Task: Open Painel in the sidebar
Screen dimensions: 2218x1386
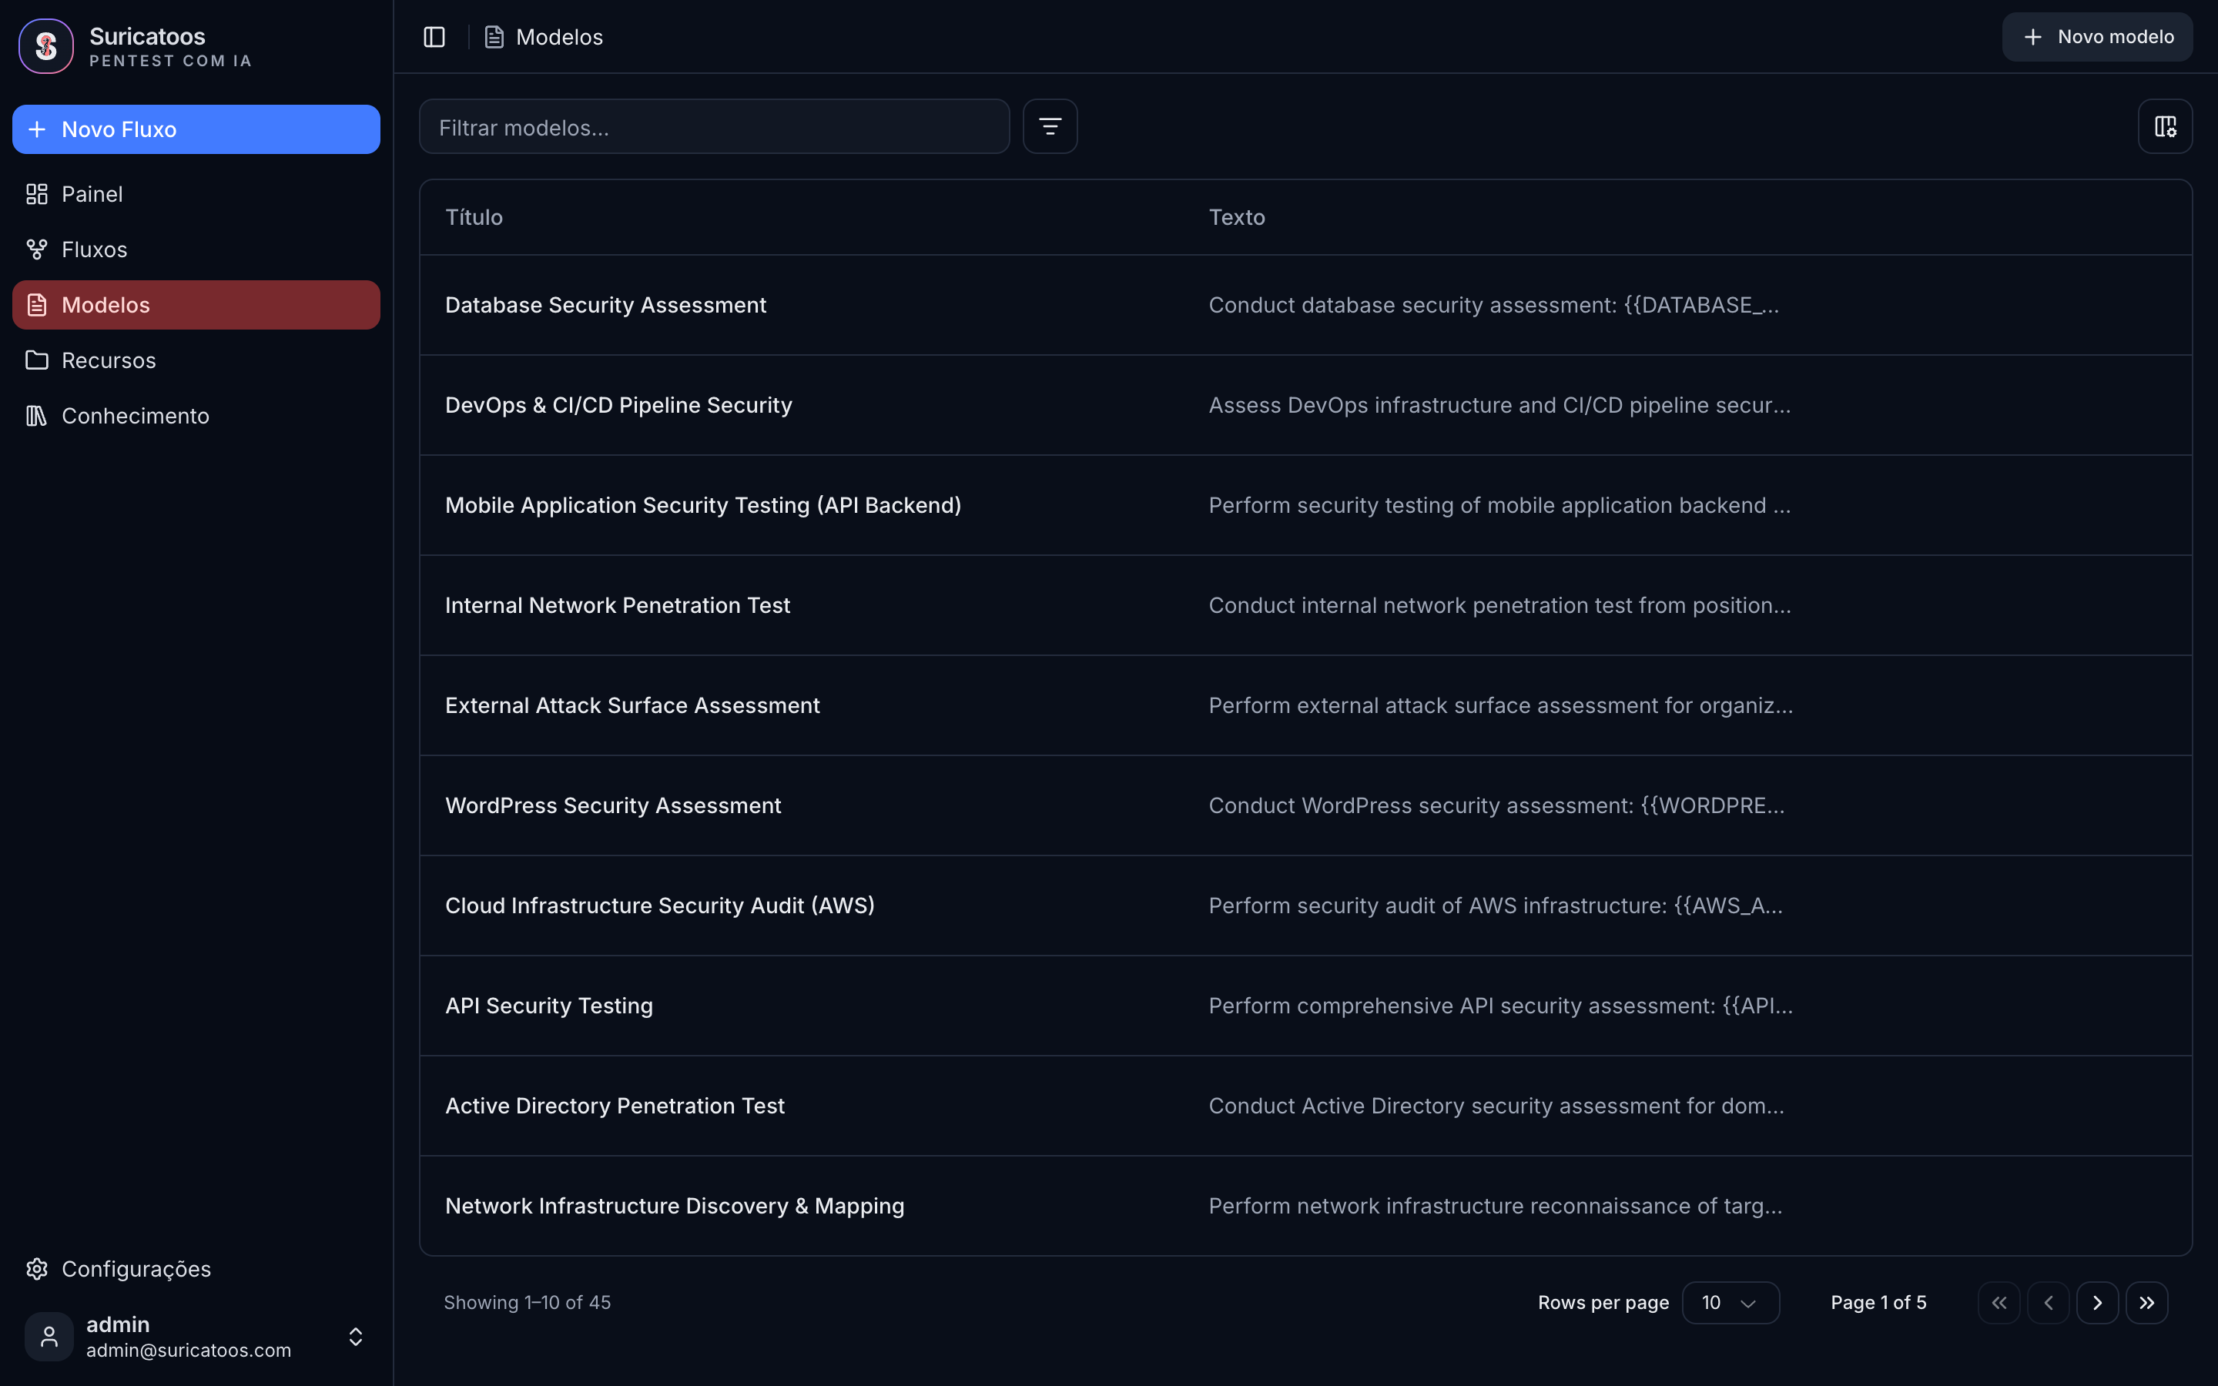Action: click(x=196, y=194)
